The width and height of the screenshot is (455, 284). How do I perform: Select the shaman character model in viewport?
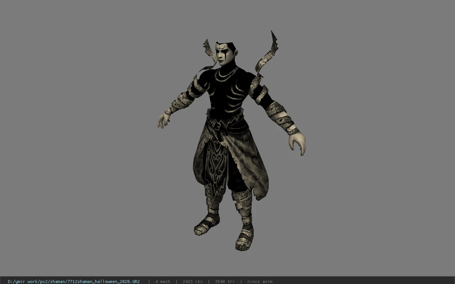pyautogui.click(x=231, y=141)
